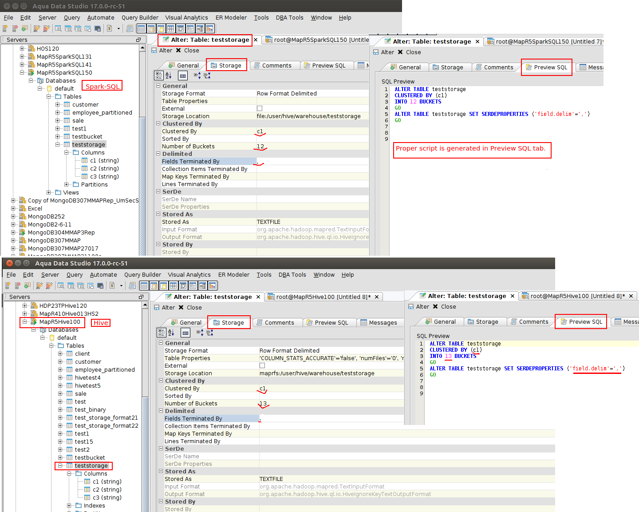
Task: Expand all property categories in Spark-SQL panel
Action: (197, 75)
